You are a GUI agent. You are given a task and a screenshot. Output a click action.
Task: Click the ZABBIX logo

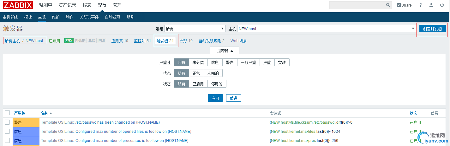[x=17, y=5]
